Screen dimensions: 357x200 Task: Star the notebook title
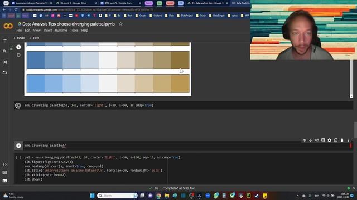(x=120, y=24)
